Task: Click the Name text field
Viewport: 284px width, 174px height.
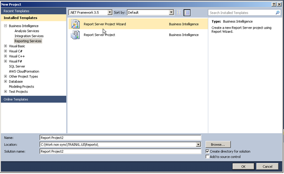Action: (120, 138)
